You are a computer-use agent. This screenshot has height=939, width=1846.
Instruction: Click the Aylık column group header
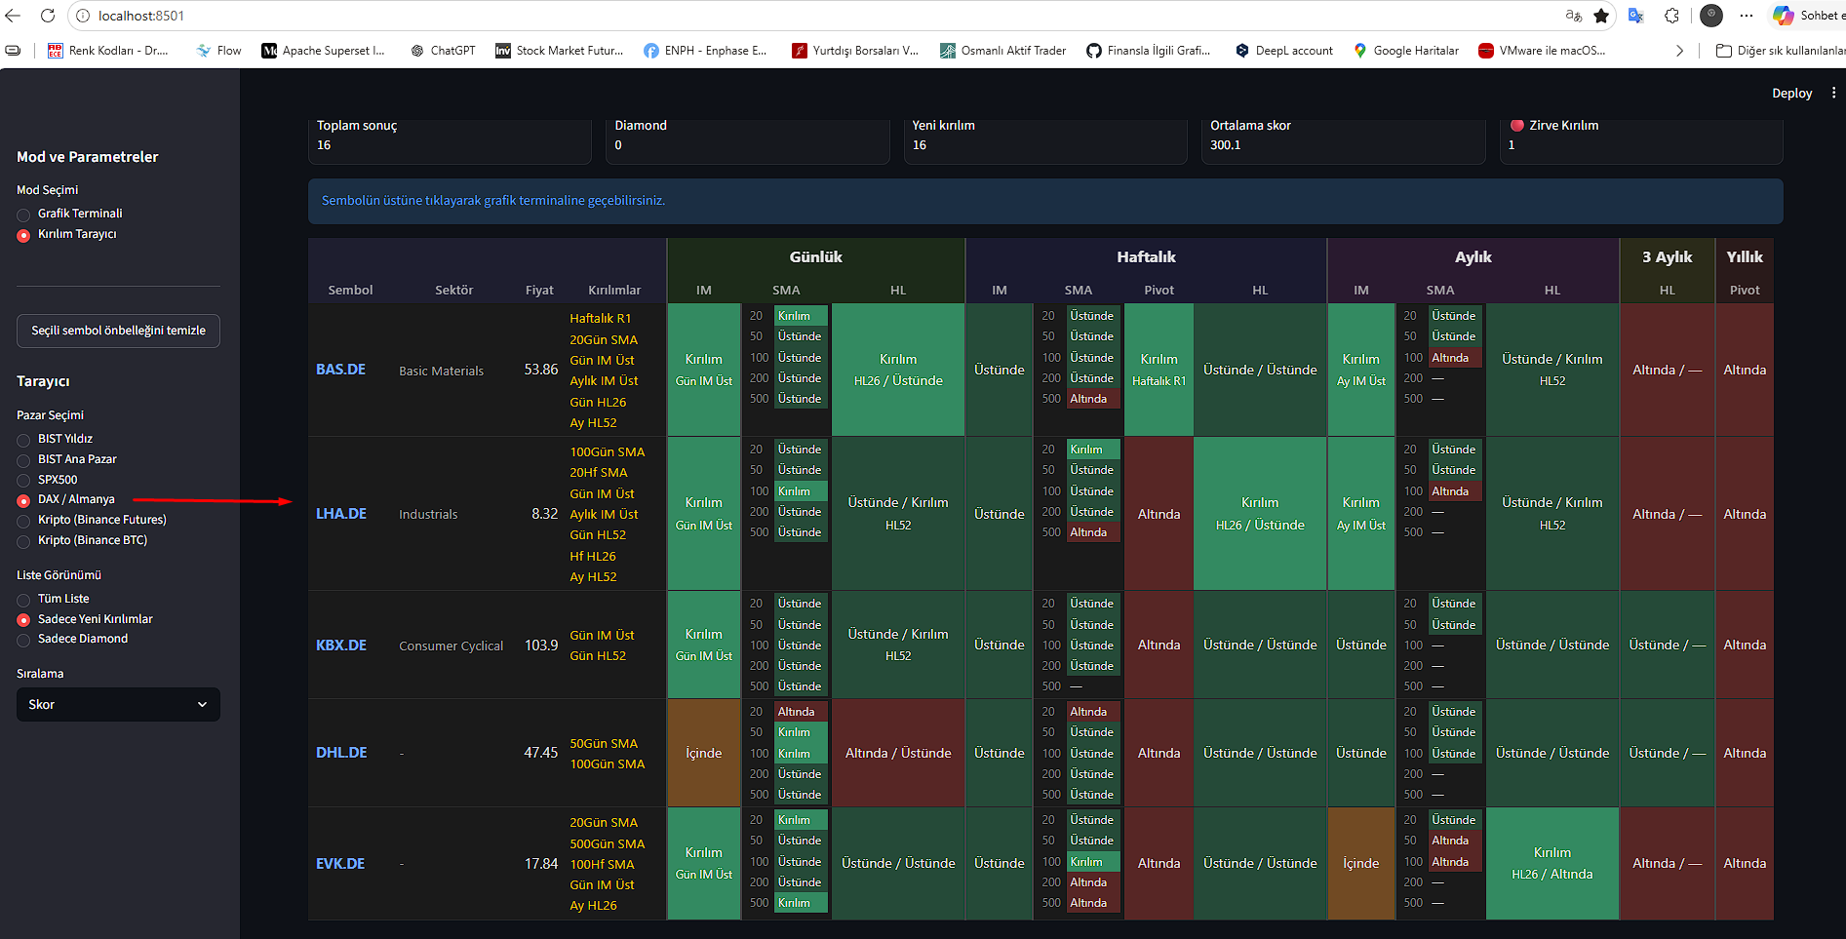point(1473,257)
